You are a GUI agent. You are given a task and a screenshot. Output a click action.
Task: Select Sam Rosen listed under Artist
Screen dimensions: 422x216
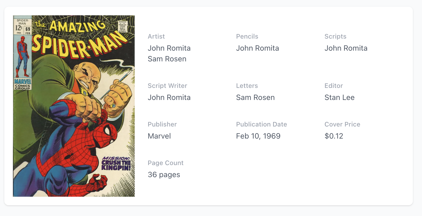click(167, 59)
